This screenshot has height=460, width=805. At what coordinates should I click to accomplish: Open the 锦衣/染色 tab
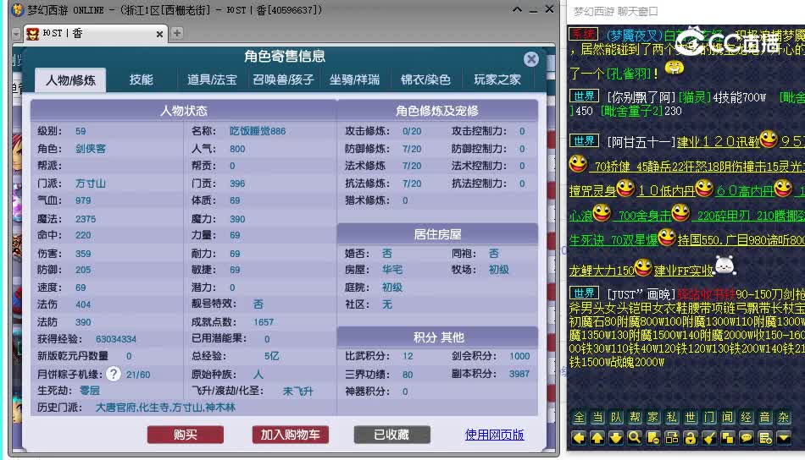click(425, 80)
